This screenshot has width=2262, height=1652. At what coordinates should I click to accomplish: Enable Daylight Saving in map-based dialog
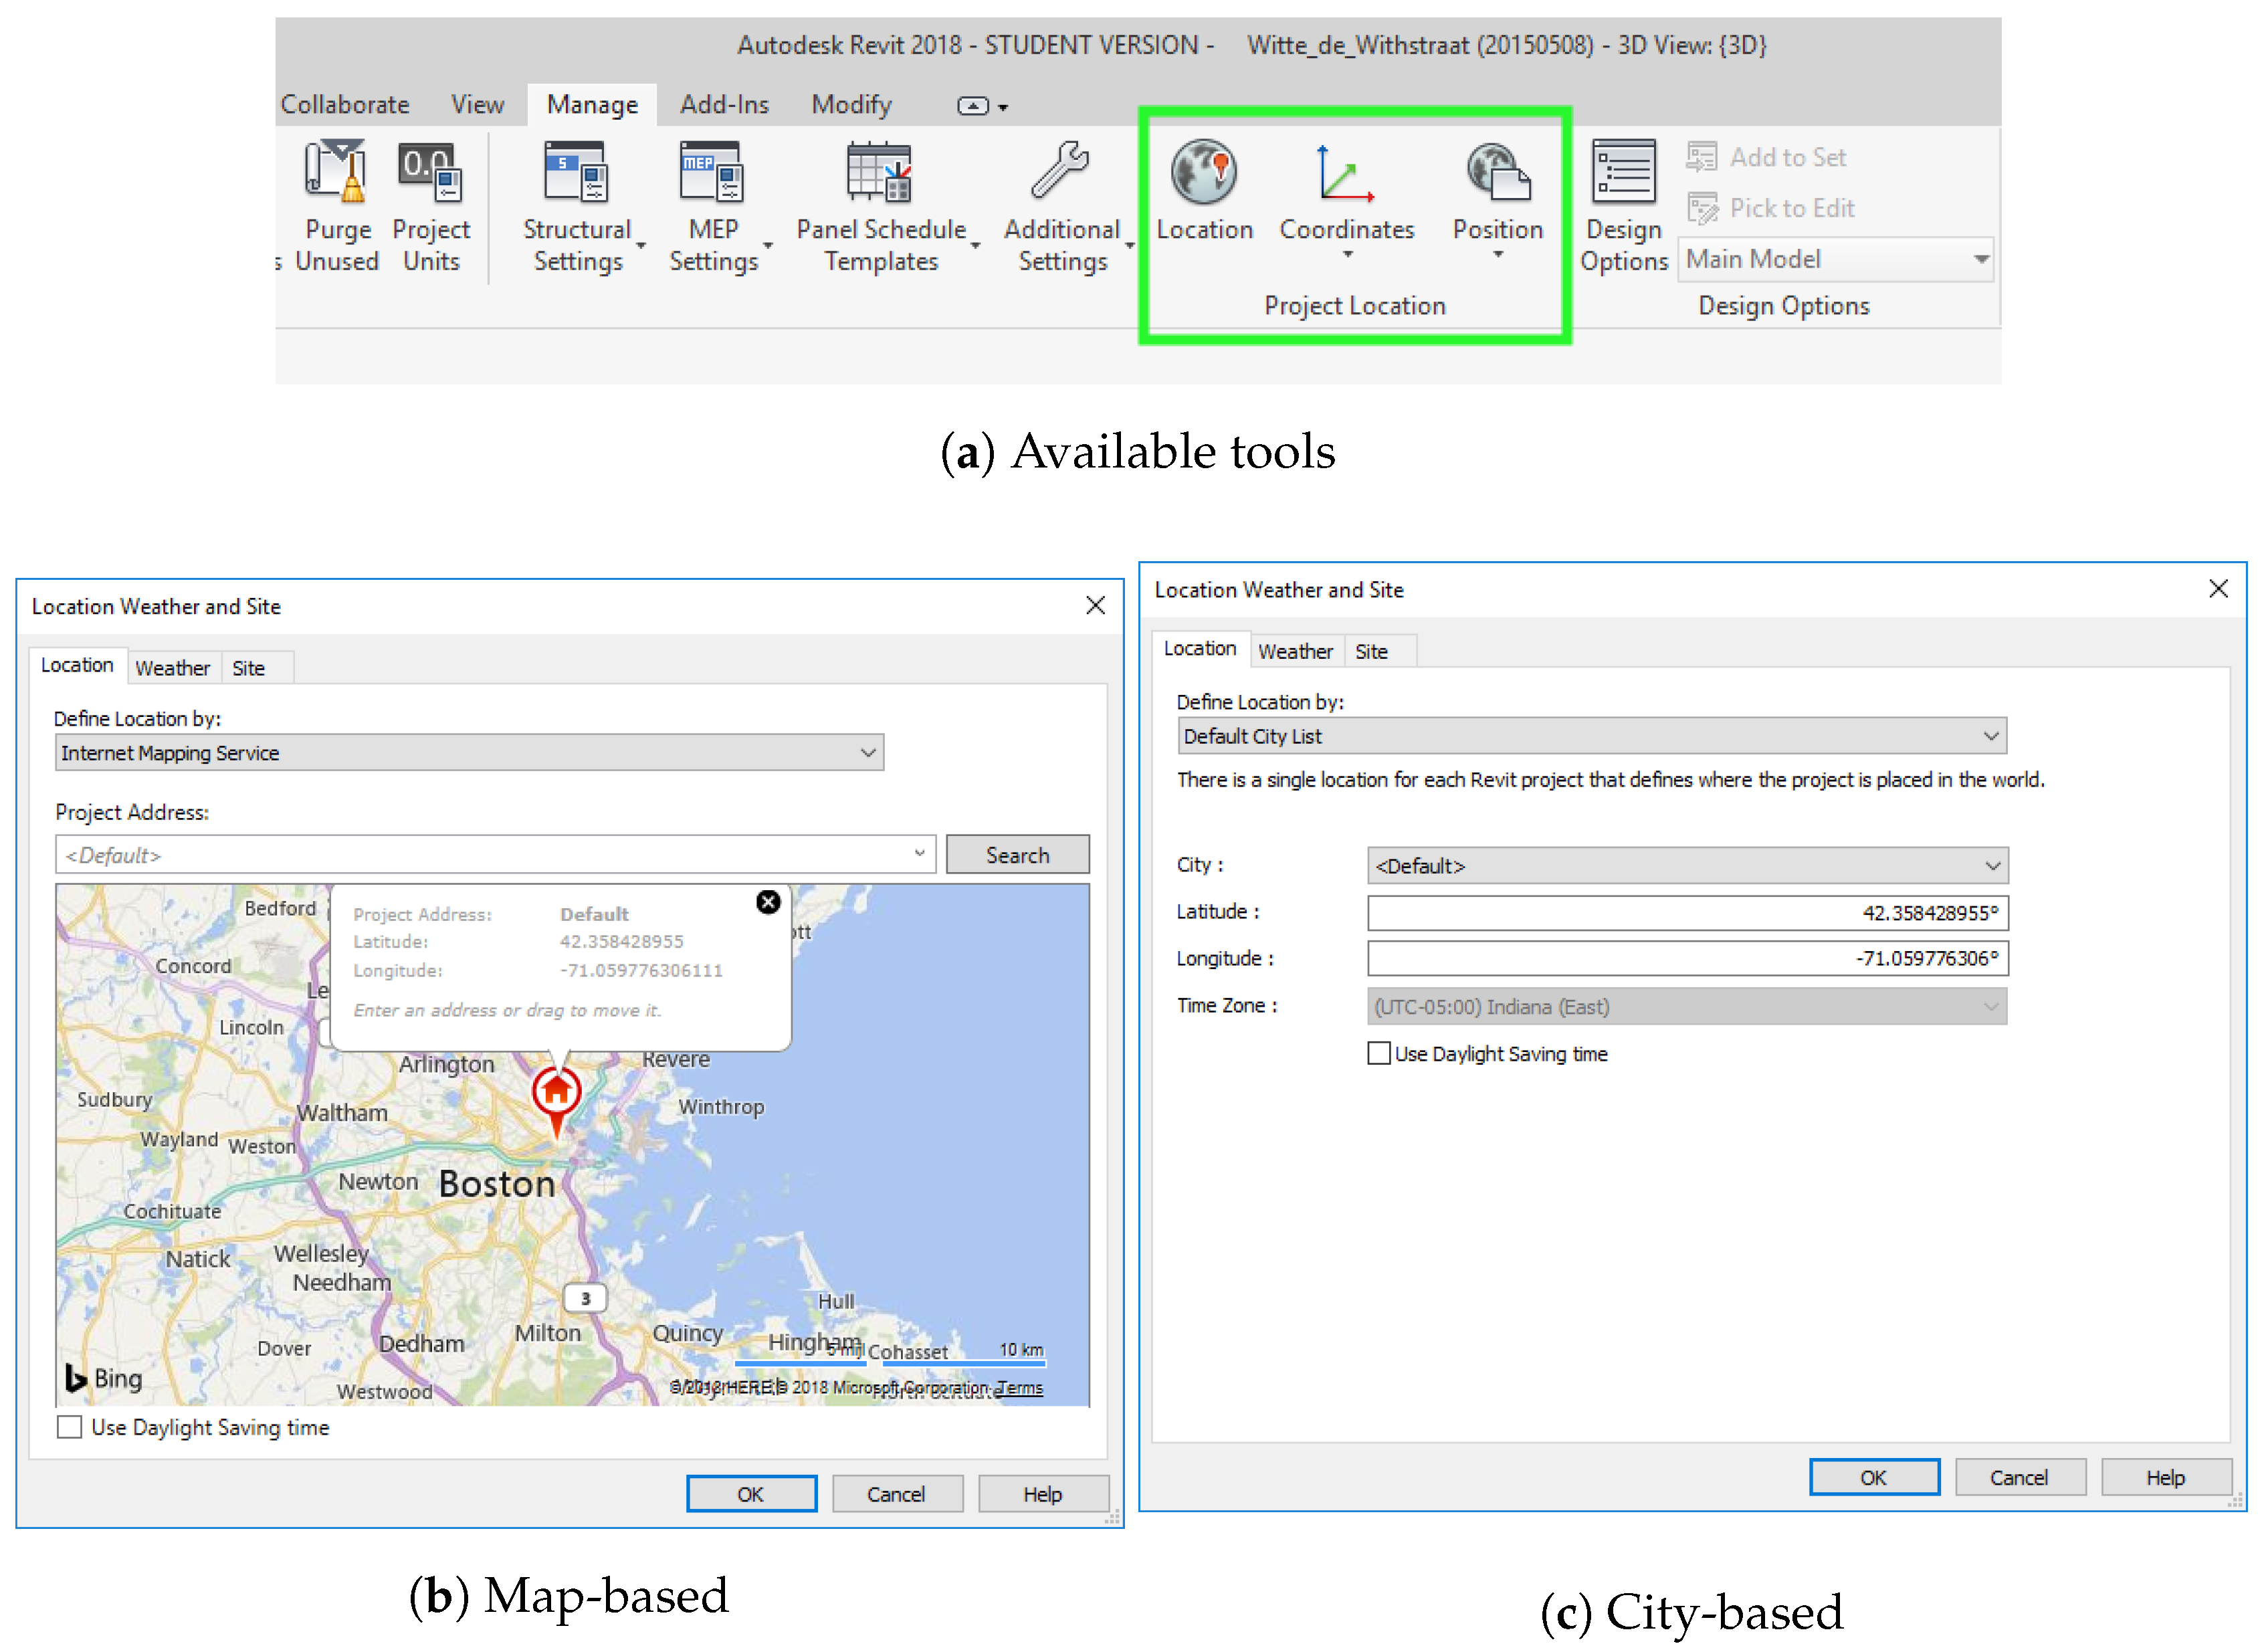[69, 1427]
